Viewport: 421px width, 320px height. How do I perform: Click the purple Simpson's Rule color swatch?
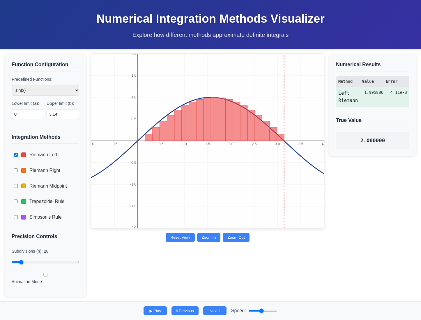coord(23,217)
